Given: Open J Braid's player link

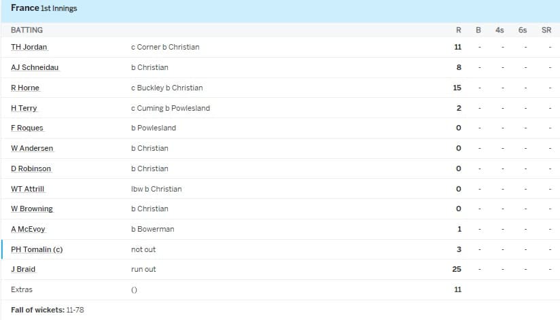Looking at the screenshot, I should 23,269.
